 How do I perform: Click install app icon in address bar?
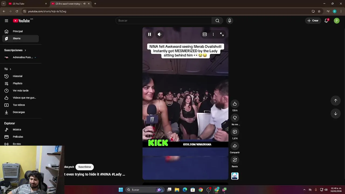[313, 11]
